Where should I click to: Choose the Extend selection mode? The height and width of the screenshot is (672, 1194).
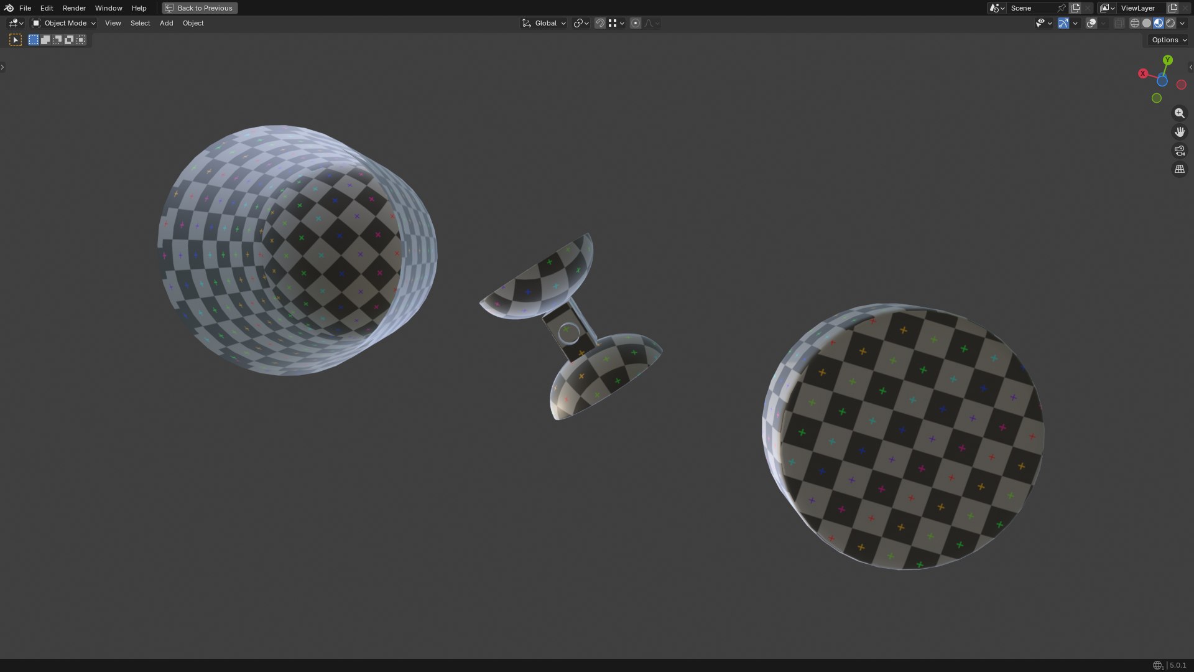[45, 40]
